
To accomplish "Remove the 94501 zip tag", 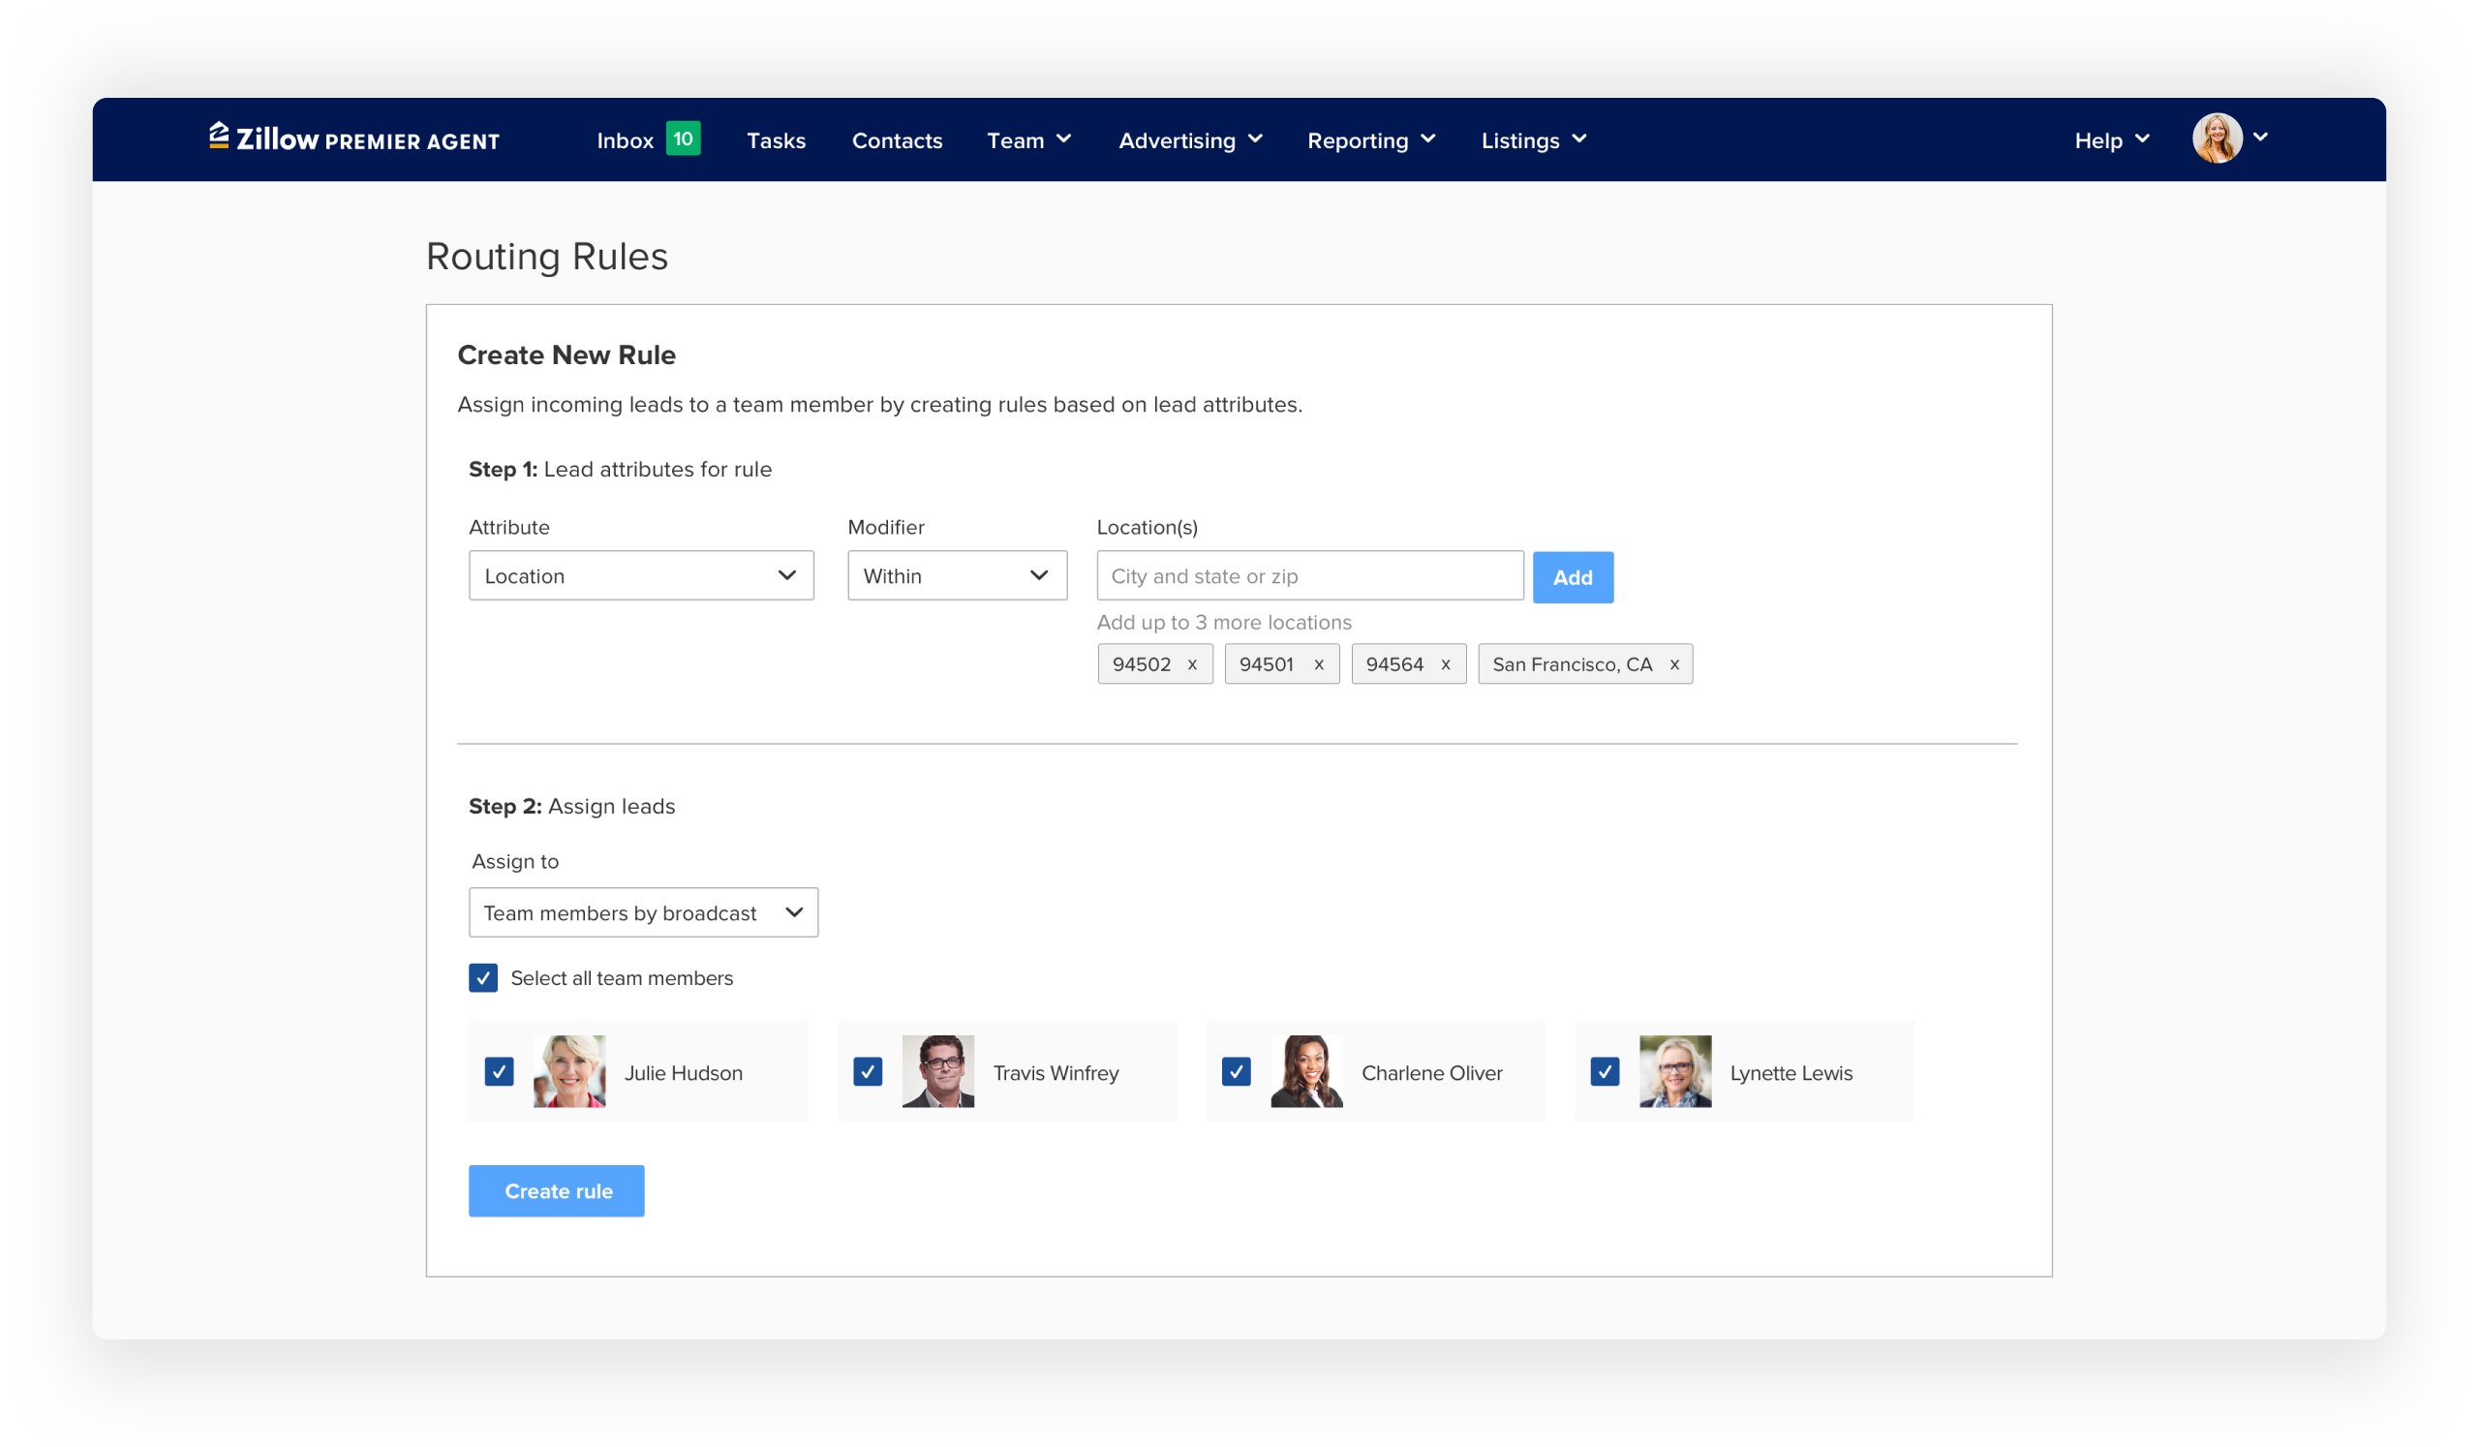I will click(1319, 664).
